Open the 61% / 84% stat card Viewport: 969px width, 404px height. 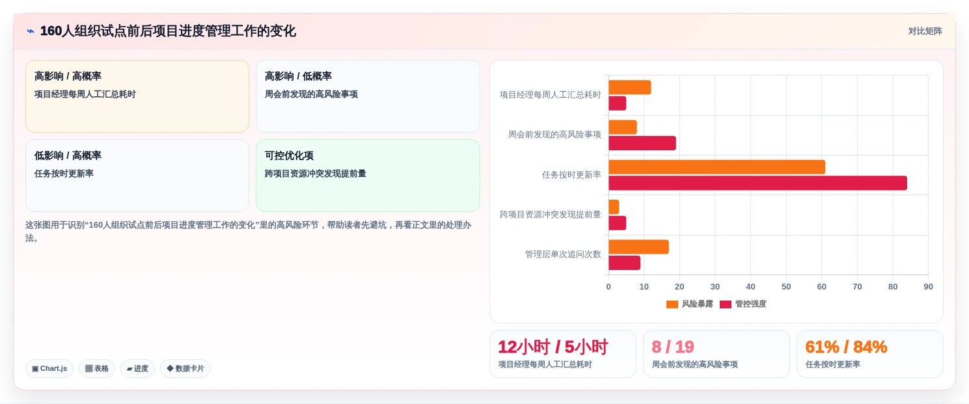(870, 354)
